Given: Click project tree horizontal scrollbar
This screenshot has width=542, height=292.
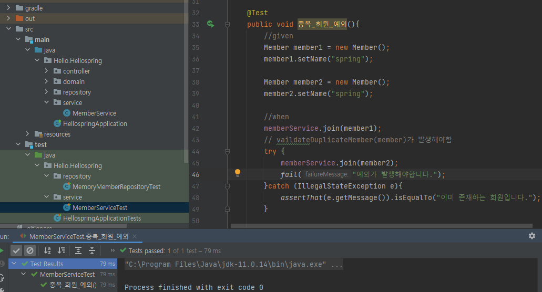Looking at the screenshot, I should click(x=63, y=226).
